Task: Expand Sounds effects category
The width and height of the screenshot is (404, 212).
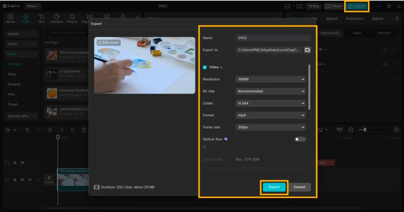Action: point(22,116)
